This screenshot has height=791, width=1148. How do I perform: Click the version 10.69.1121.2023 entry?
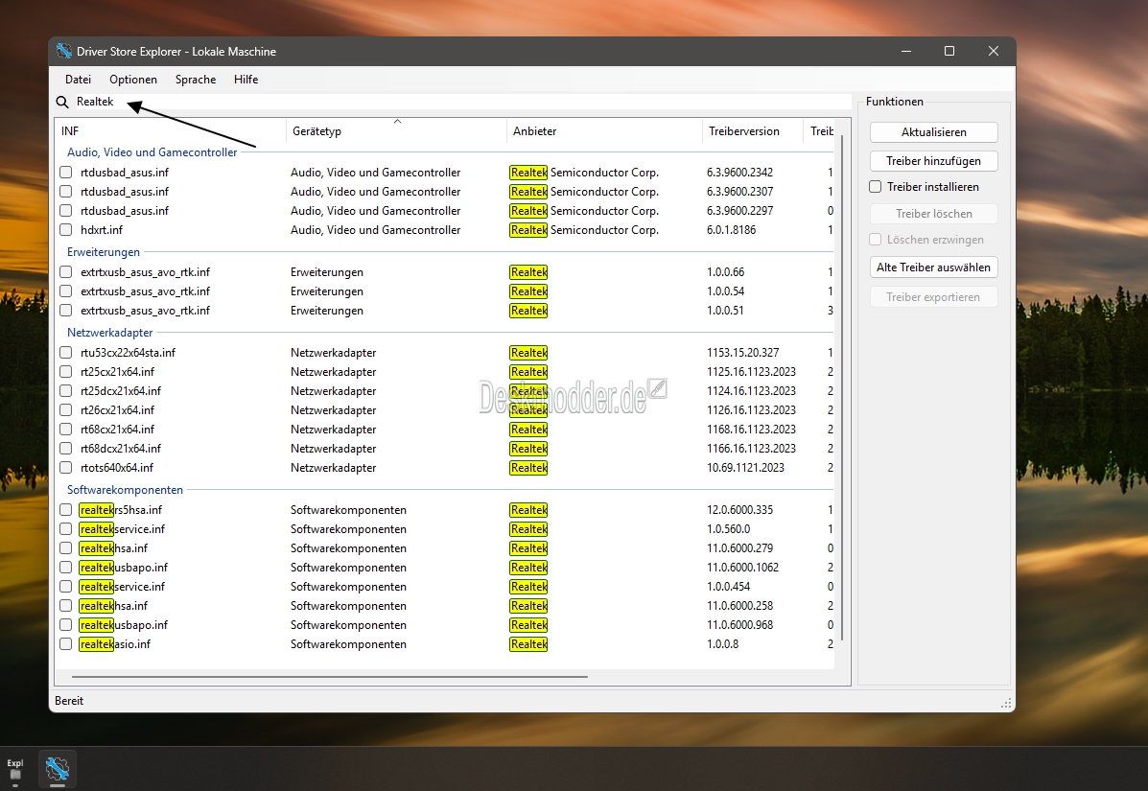click(x=745, y=468)
